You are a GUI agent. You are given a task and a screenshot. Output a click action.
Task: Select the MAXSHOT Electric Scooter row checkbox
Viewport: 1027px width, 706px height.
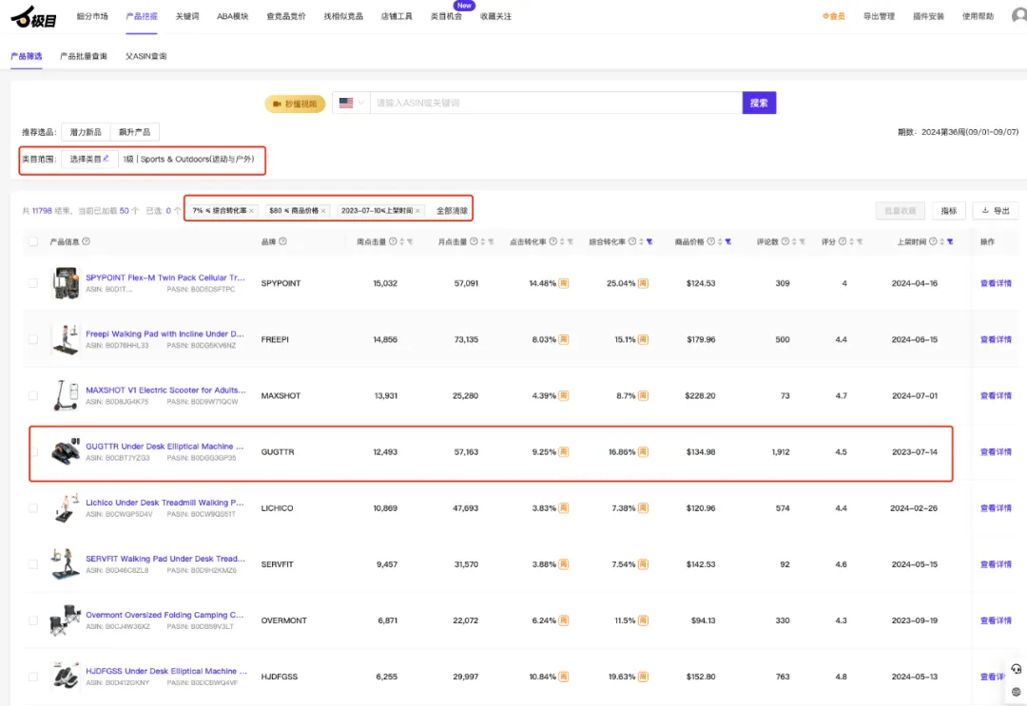[33, 396]
